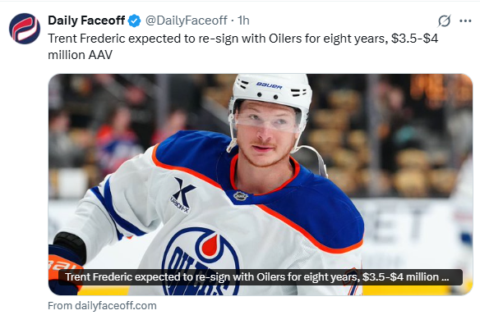Click the Bauer logo on the helmet
The image size is (480, 315).
pyautogui.click(x=269, y=85)
